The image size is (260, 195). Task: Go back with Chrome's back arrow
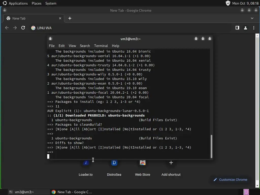coord(7,28)
